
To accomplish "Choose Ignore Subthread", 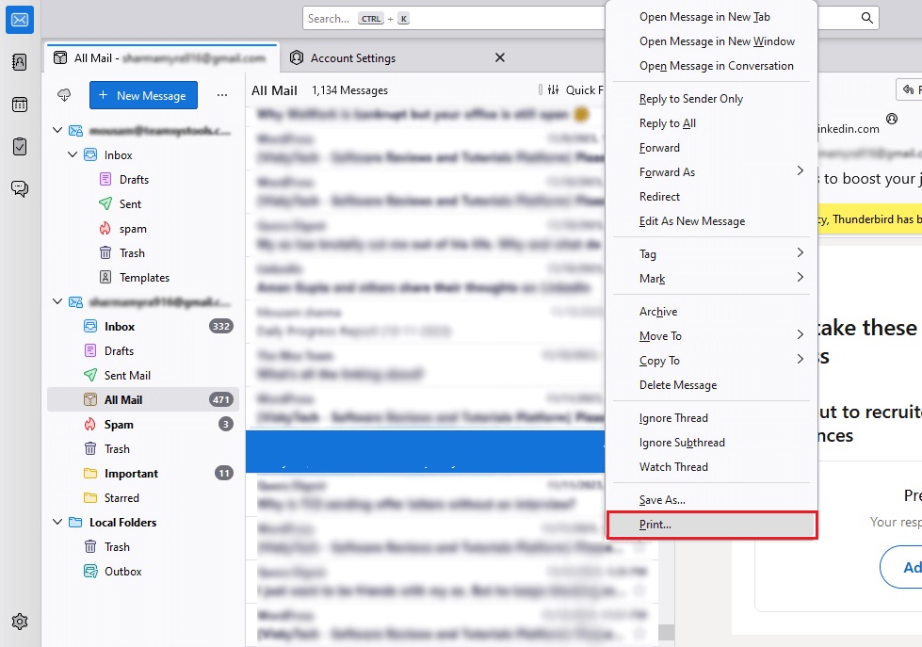I will (x=711, y=443).
